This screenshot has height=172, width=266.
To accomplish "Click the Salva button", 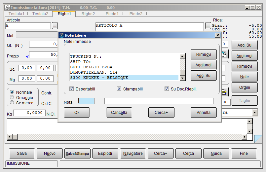I will (x=22, y=154).
